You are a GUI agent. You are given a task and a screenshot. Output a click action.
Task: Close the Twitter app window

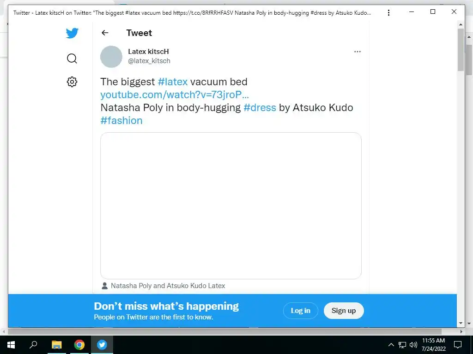pos(454,12)
